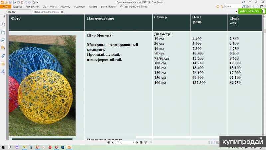
Task: Open the page thumbnails panel in the sidebar
Action: 3,32
